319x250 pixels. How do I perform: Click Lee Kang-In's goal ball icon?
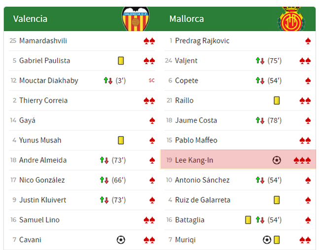pos(277,160)
